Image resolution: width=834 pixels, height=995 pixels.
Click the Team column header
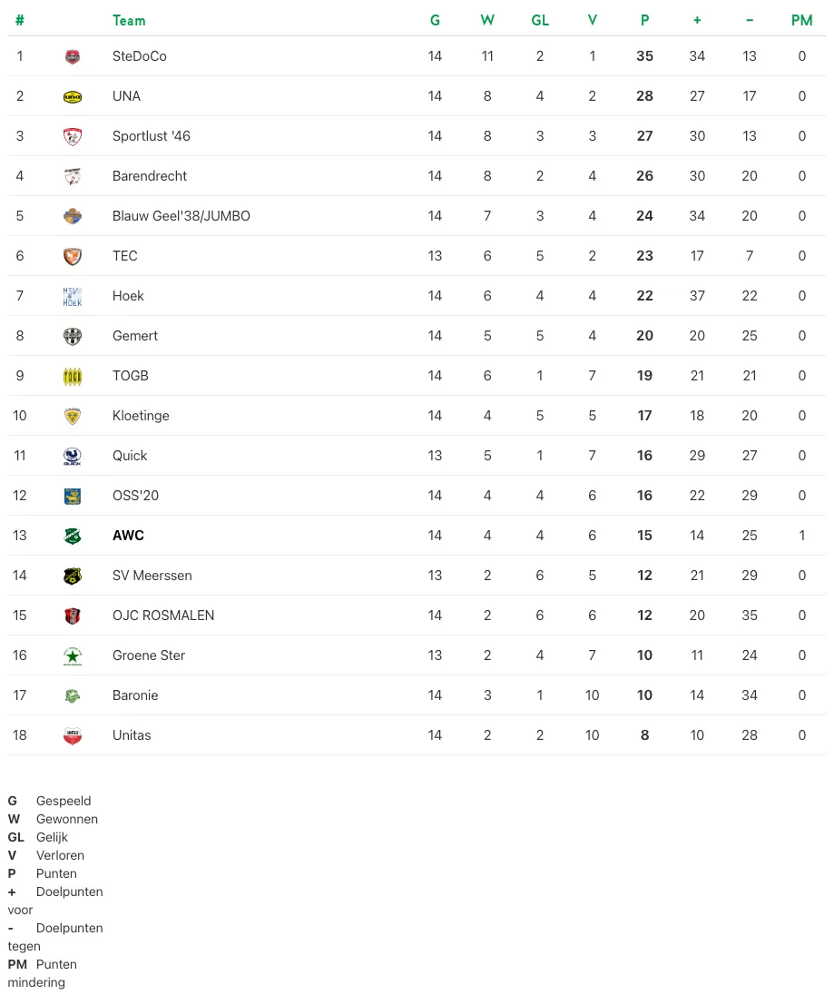(129, 20)
